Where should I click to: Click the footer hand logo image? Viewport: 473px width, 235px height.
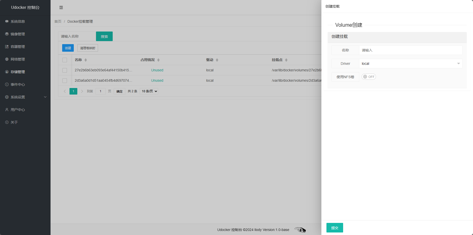300,230
